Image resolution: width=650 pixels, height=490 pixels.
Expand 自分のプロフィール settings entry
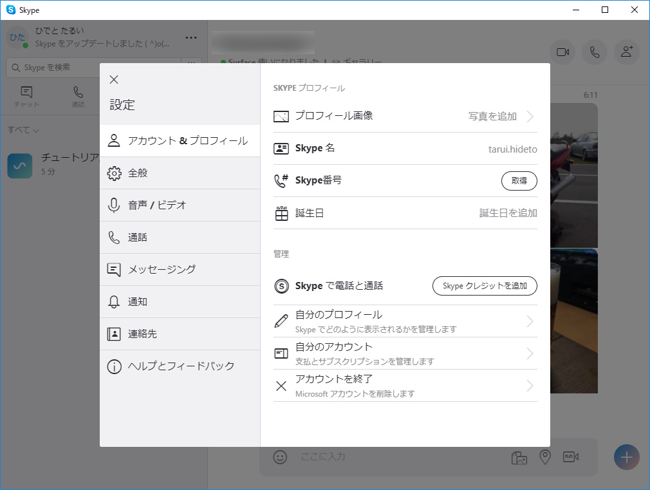[x=404, y=320]
